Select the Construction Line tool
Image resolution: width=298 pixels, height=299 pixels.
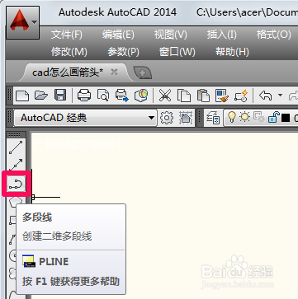(16, 164)
